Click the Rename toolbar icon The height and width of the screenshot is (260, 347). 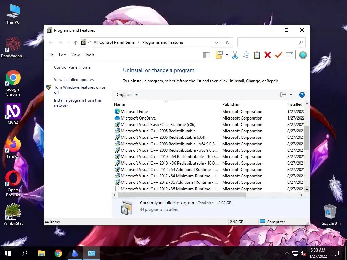tap(289, 55)
